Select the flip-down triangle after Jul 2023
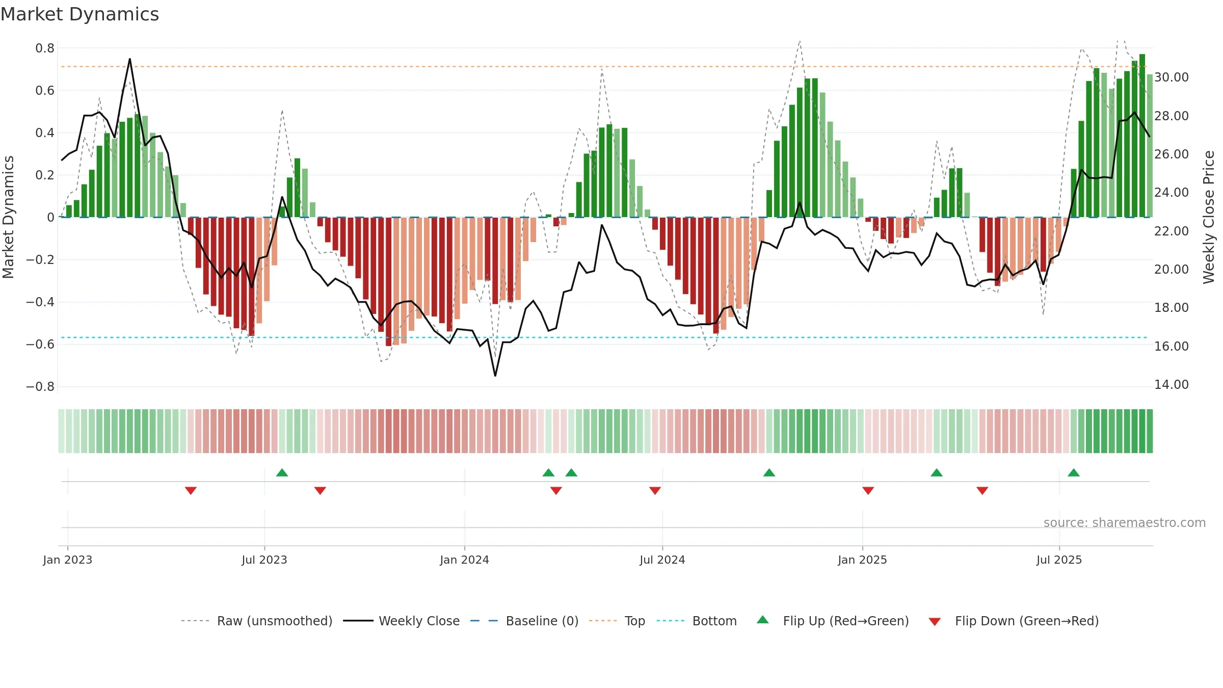The image size is (1223, 688). point(320,490)
